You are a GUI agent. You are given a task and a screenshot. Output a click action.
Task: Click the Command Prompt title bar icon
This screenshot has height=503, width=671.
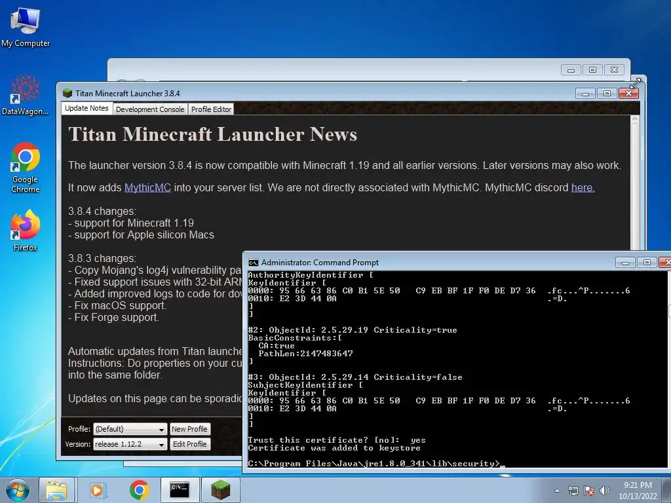click(x=254, y=262)
